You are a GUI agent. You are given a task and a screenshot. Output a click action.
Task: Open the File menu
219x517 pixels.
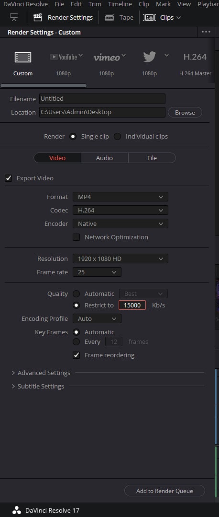click(x=59, y=4)
